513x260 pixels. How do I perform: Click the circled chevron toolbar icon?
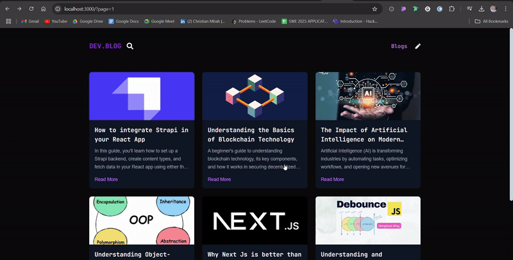coord(391,9)
